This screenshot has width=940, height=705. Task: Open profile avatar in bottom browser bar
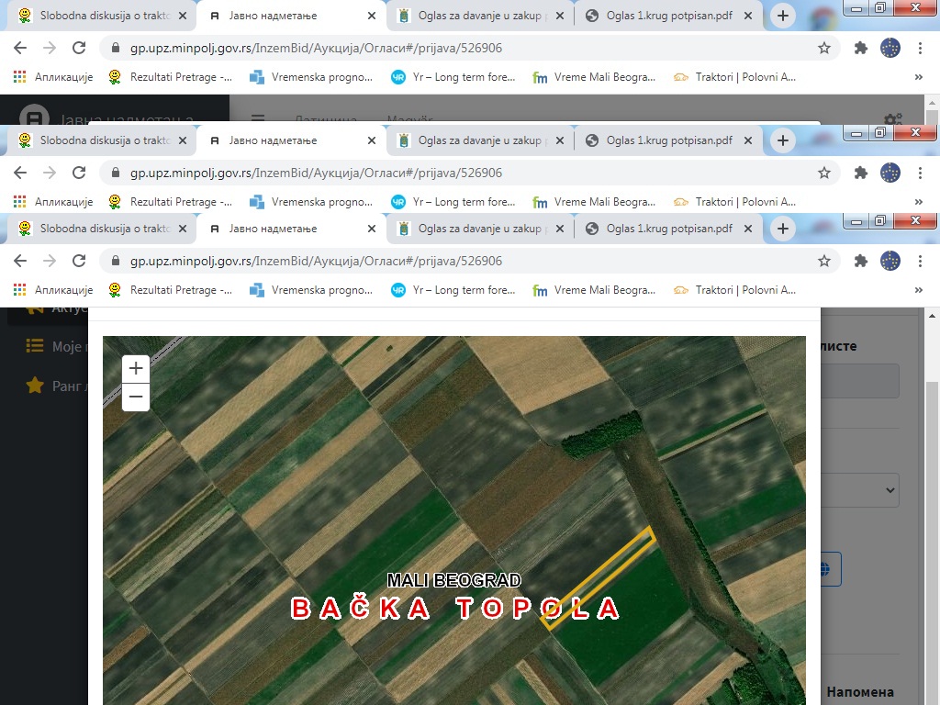tap(890, 261)
